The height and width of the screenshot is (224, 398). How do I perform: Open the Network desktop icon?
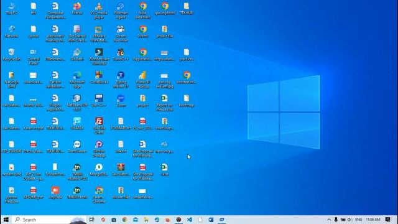pyautogui.click(x=11, y=32)
